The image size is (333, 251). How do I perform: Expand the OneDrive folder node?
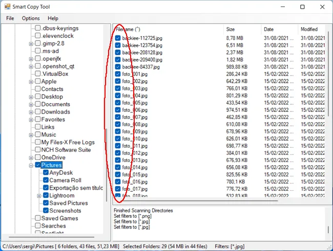pos(31,158)
